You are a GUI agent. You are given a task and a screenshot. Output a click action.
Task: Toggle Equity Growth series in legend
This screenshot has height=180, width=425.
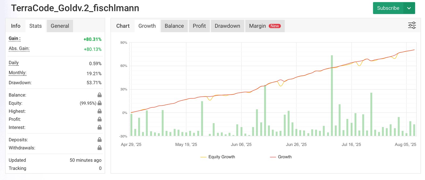click(x=218, y=157)
